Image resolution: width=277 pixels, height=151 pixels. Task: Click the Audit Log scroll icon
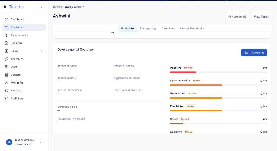click(6, 99)
